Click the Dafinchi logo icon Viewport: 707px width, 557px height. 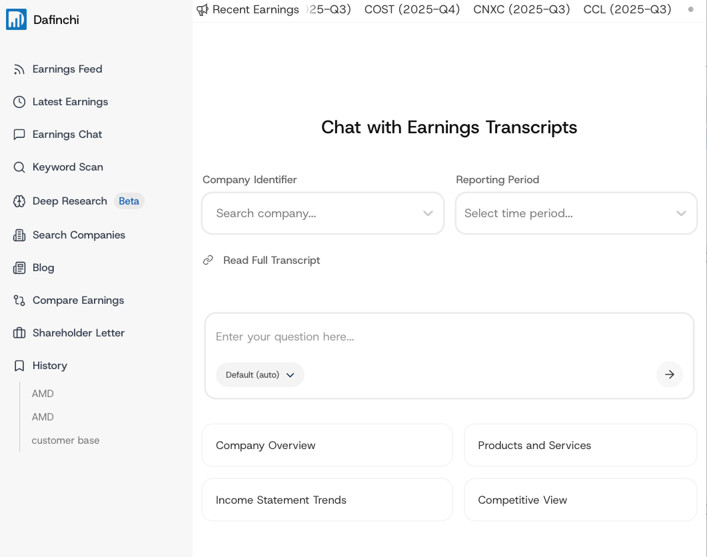point(16,19)
